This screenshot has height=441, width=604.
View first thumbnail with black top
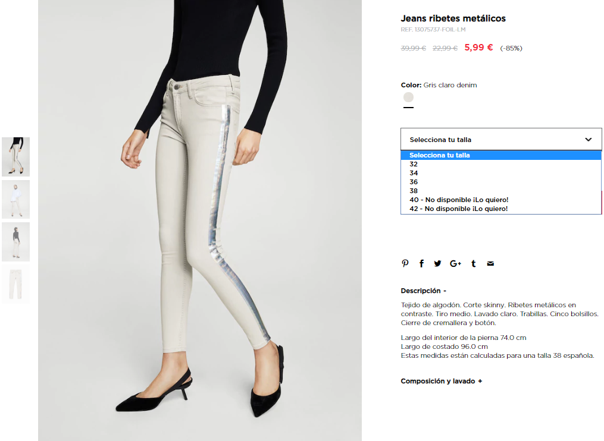coord(16,157)
